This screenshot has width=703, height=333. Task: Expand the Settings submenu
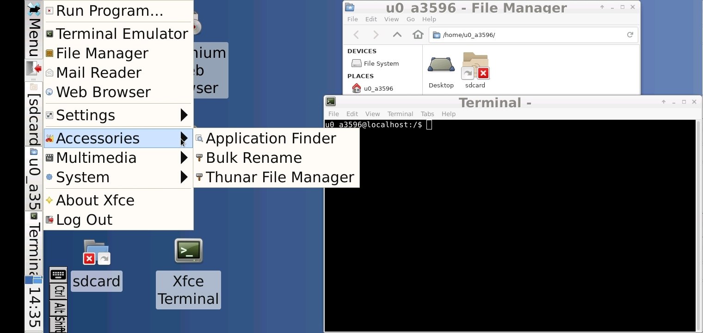pos(118,115)
